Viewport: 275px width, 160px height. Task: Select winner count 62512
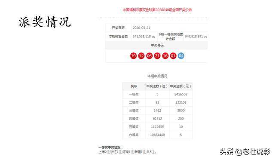[157, 119]
